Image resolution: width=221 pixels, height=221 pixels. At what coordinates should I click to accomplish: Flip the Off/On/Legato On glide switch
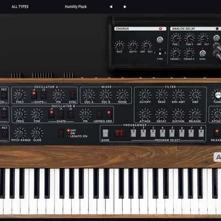pyautogui.click(x=61, y=134)
